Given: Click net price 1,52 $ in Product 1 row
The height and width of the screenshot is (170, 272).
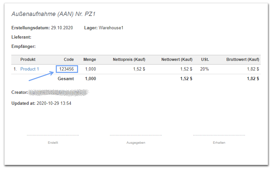Looking at the screenshot, I should click(x=139, y=69).
